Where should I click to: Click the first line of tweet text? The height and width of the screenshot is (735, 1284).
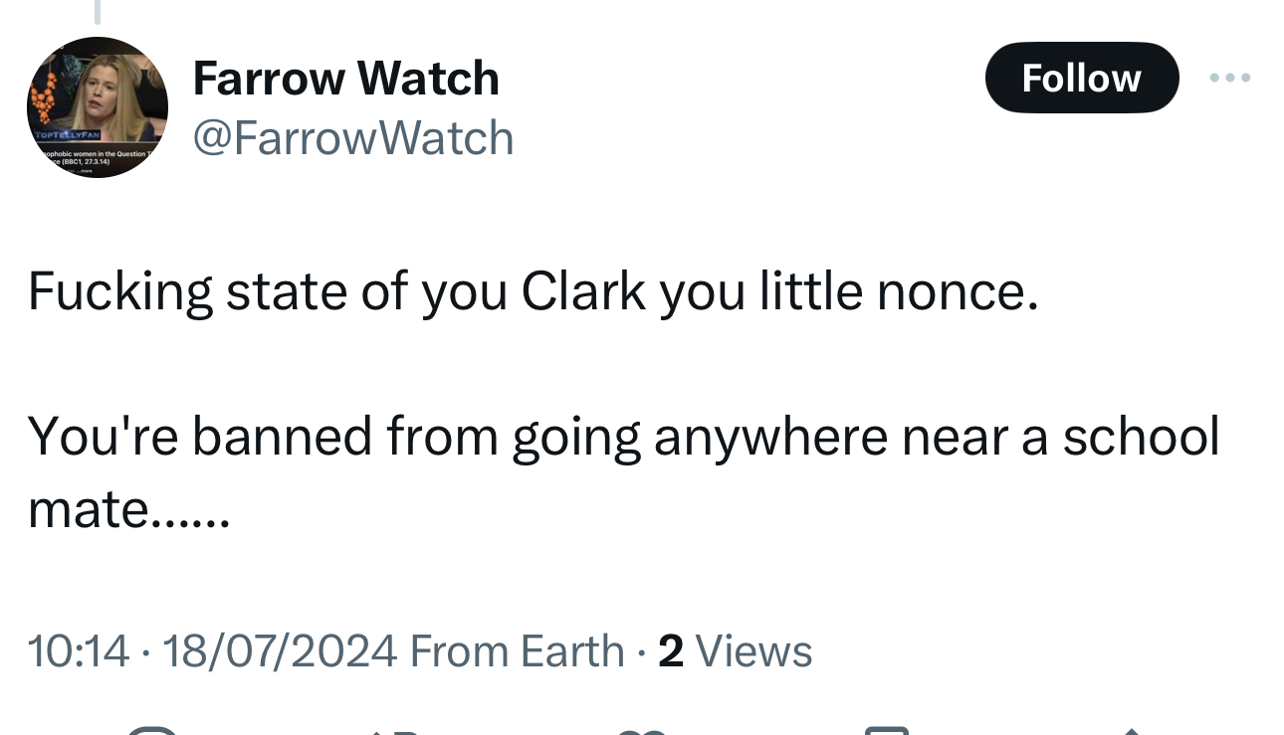[533, 291]
